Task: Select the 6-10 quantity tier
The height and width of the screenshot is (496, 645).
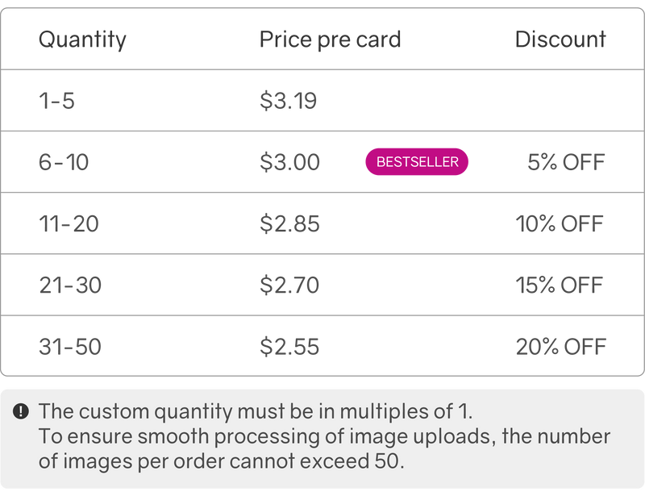Action: (x=64, y=163)
